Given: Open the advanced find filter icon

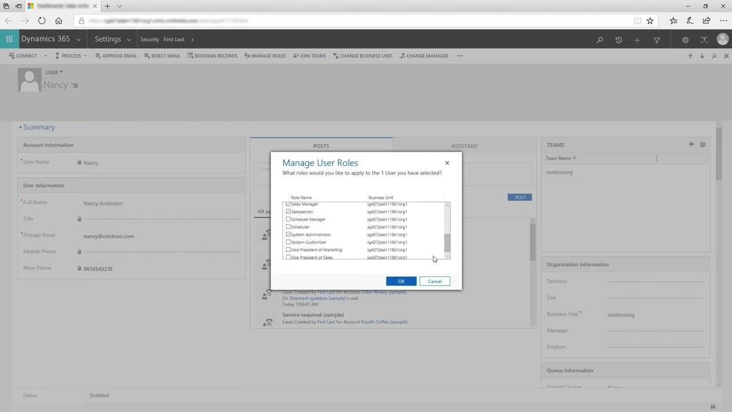Looking at the screenshot, I should click(x=657, y=39).
